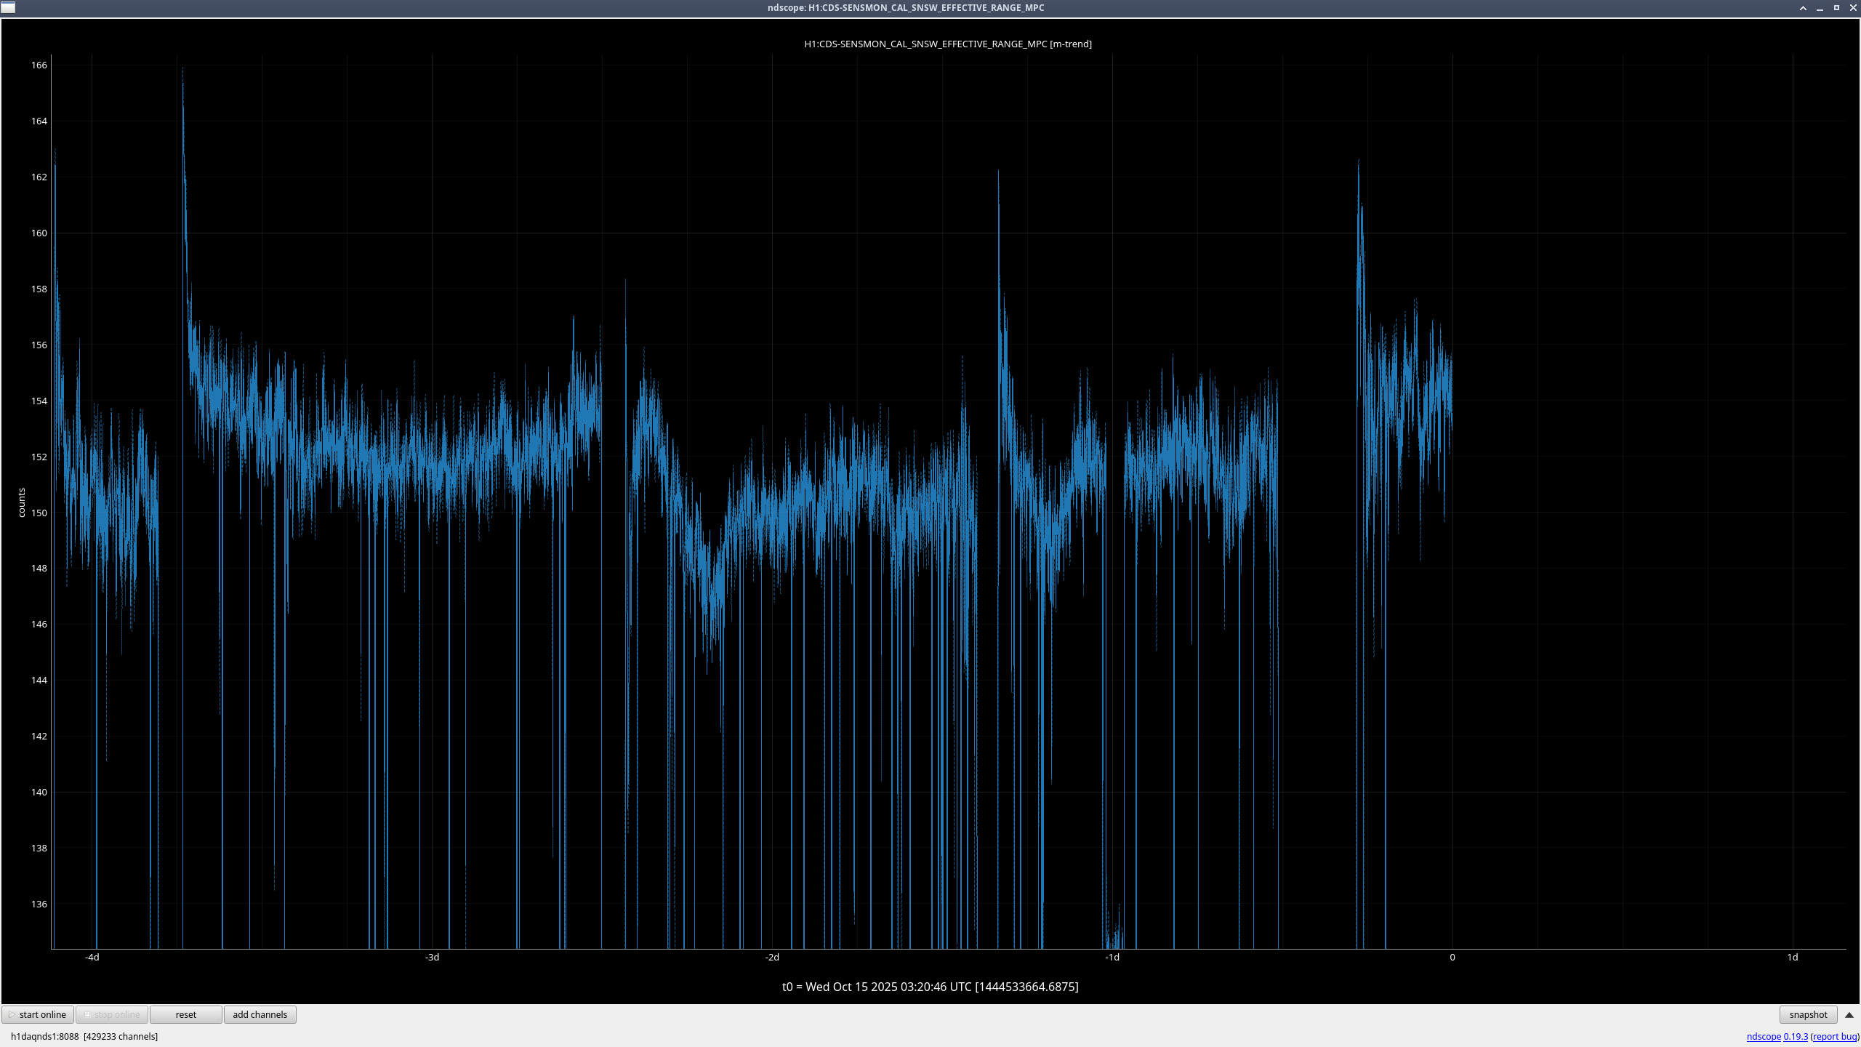The image size is (1861, 1047).
Task: Click the disabled stop online button
Action: click(112, 1014)
